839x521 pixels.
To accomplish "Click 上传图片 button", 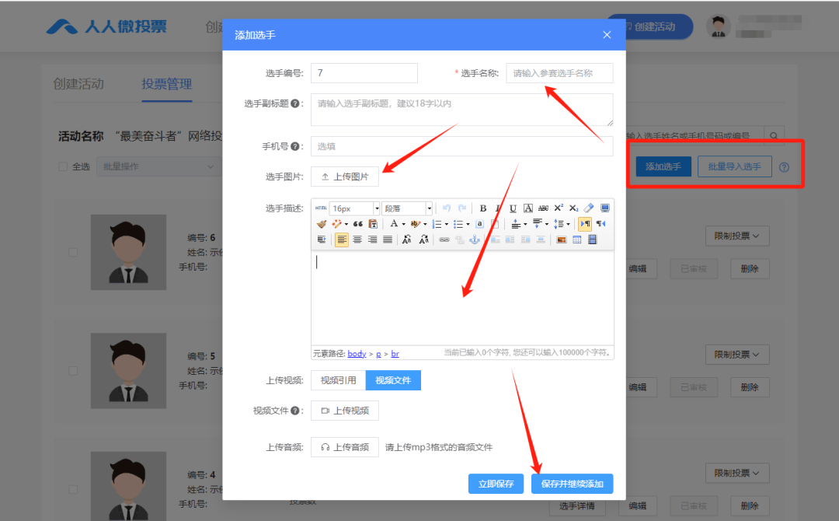I will (345, 177).
